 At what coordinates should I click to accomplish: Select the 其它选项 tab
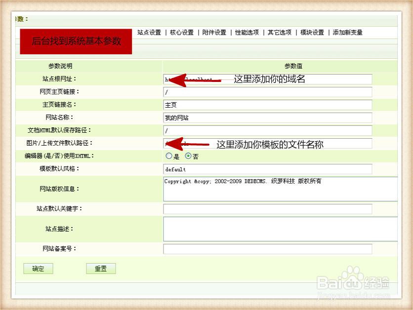[280, 33]
